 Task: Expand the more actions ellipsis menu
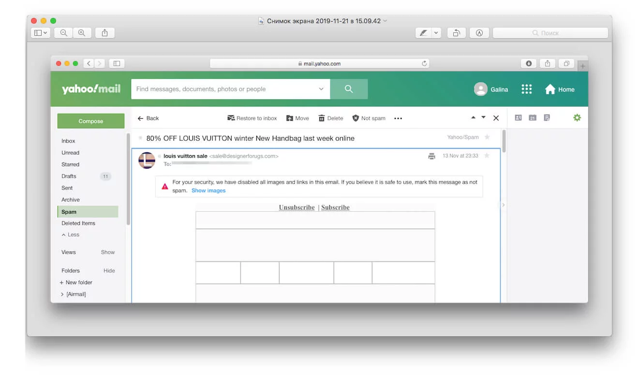[x=398, y=118]
